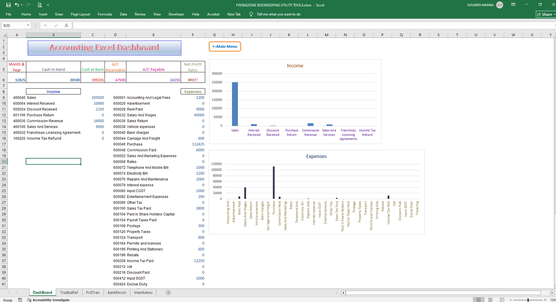Click the Insert Function fx icon
The width and height of the screenshot is (556, 302).
pos(66,25)
